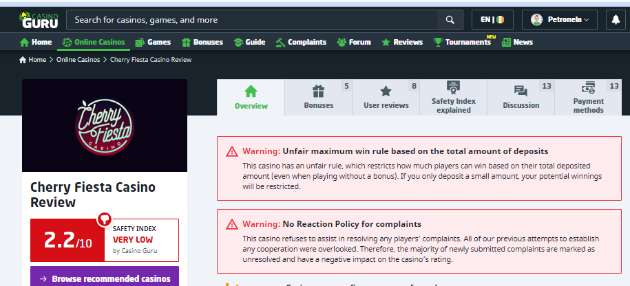Screen dimensions: 630x286
Task: Click the Complaints gavel icon
Action: [x=280, y=42]
